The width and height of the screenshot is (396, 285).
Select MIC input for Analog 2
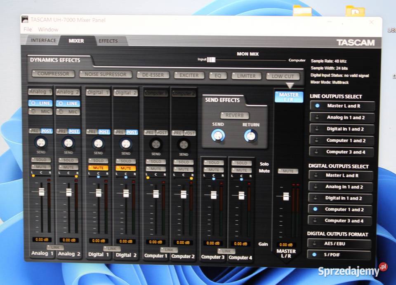pyautogui.click(x=68, y=112)
